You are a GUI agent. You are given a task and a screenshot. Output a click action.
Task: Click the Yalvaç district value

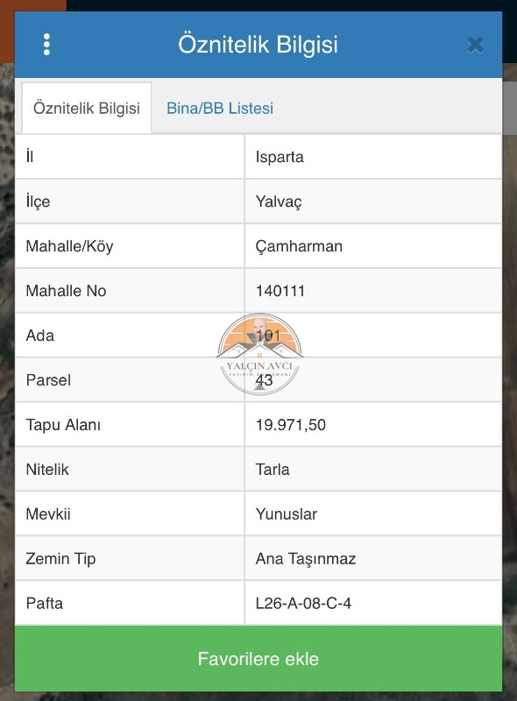(279, 202)
